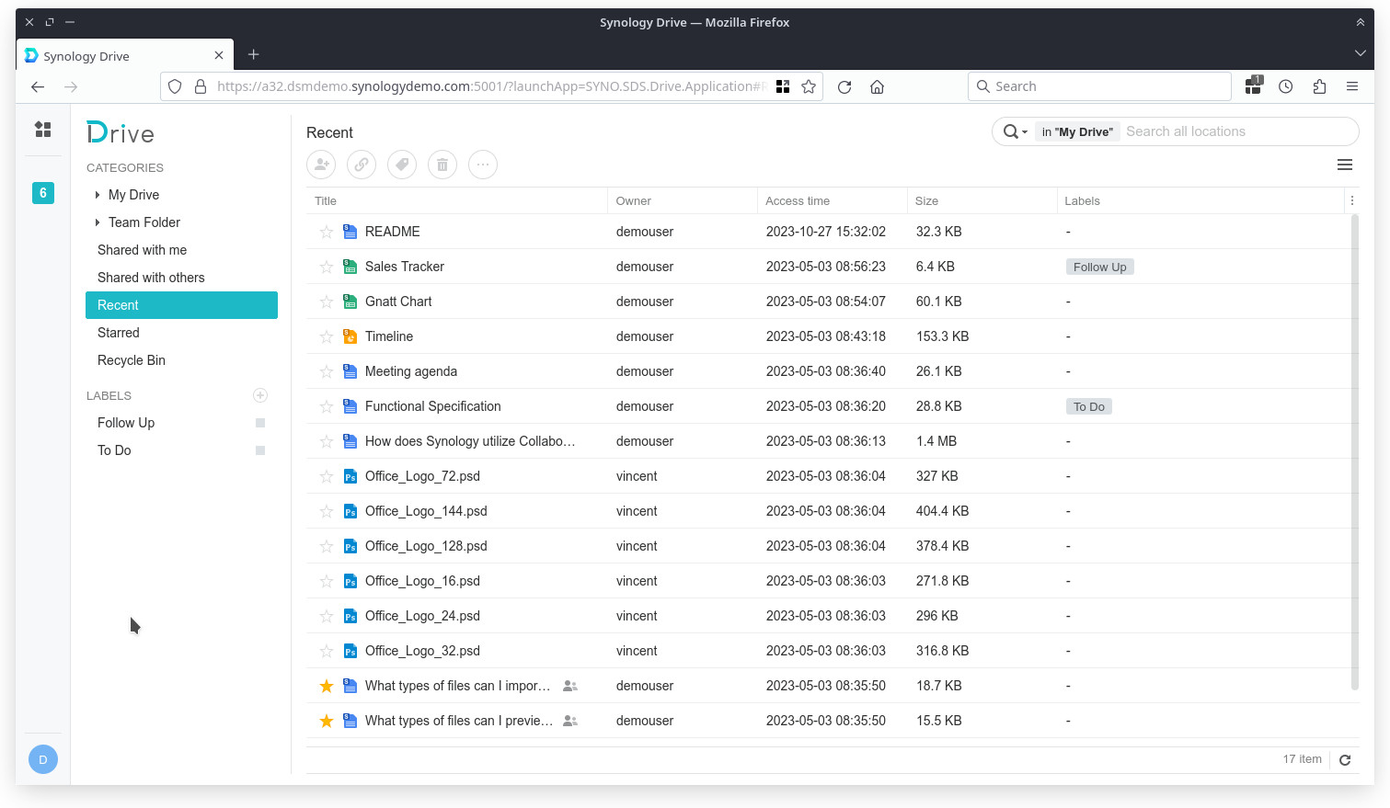The height and width of the screenshot is (808, 1390).
Task: Star Office_Logo_72.psd
Action: (x=327, y=476)
